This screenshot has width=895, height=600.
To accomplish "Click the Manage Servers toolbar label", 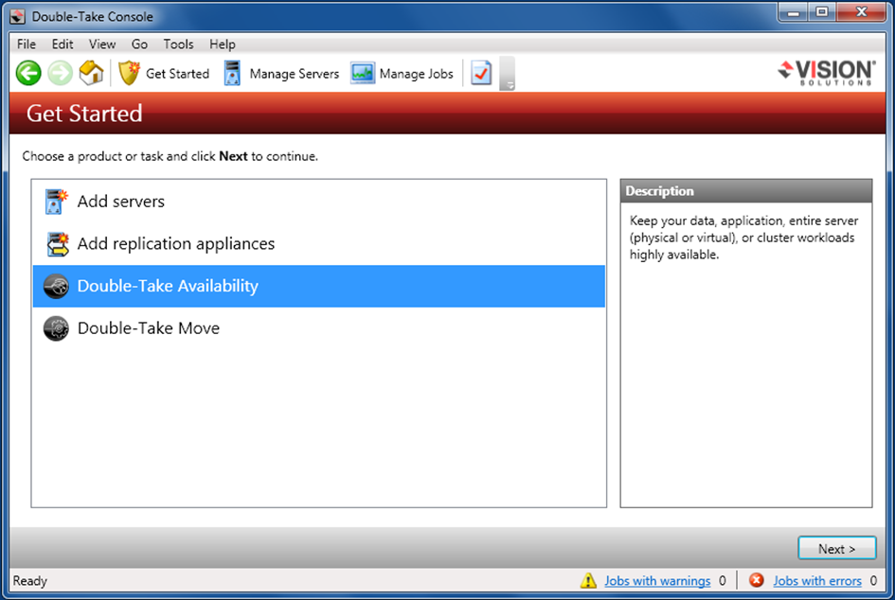I will pyautogui.click(x=294, y=74).
